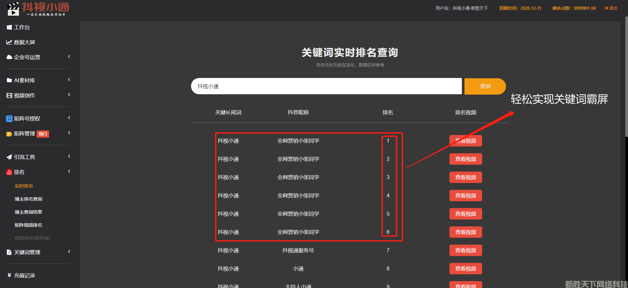Focus the keyword search input field
Screen dimensions: 628x288
coord(326,86)
